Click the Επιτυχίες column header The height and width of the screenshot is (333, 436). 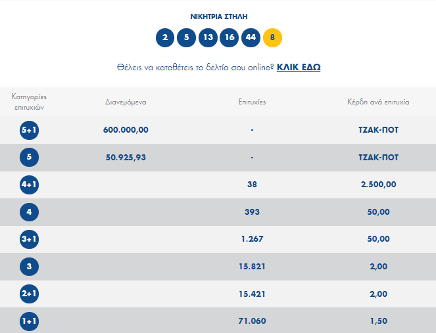252,102
